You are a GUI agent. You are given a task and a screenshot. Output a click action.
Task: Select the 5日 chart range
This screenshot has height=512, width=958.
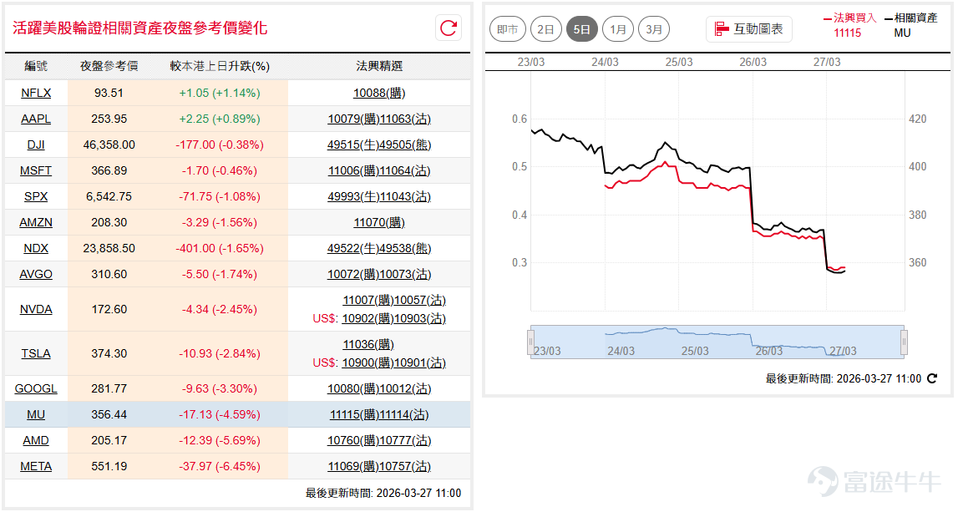coord(581,29)
